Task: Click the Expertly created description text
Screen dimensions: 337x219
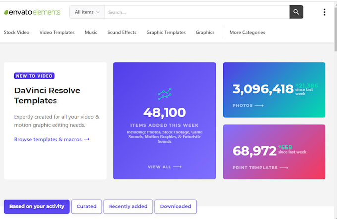Action: pyautogui.click(x=56, y=121)
